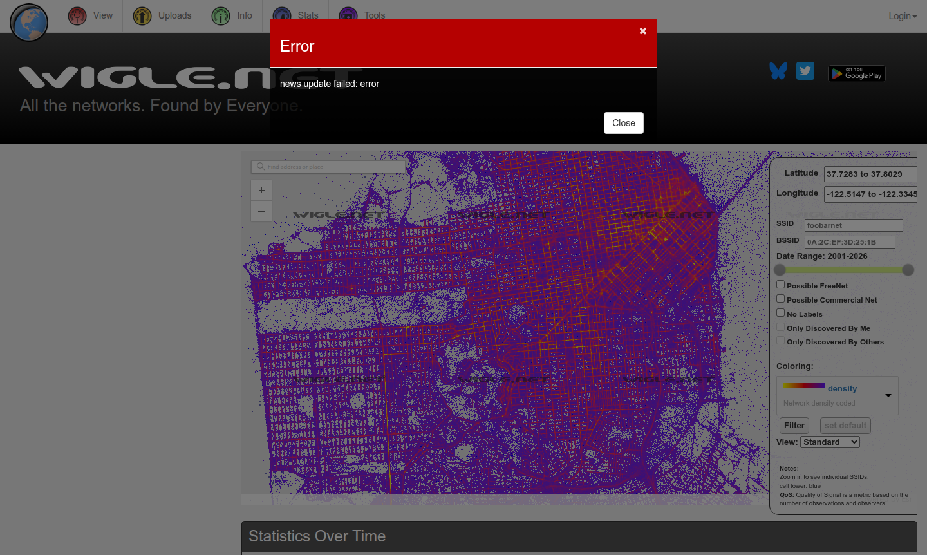The image size is (927, 555).
Task: Click the Uploads arrow icon in navbar
Action: (142, 16)
